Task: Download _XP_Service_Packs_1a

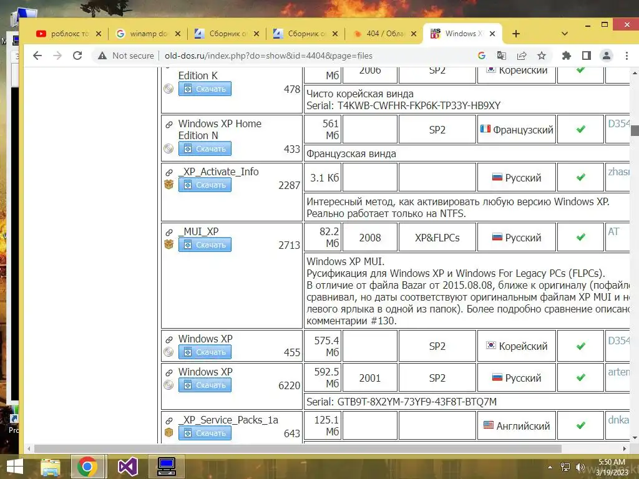Action: tap(205, 433)
